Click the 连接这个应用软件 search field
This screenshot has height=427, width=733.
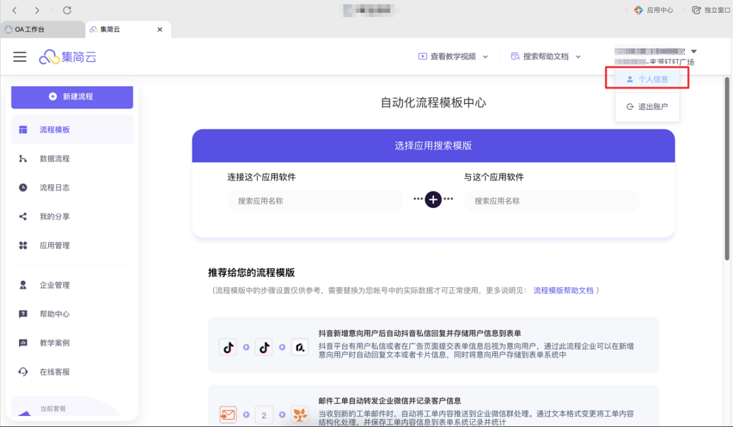315,201
